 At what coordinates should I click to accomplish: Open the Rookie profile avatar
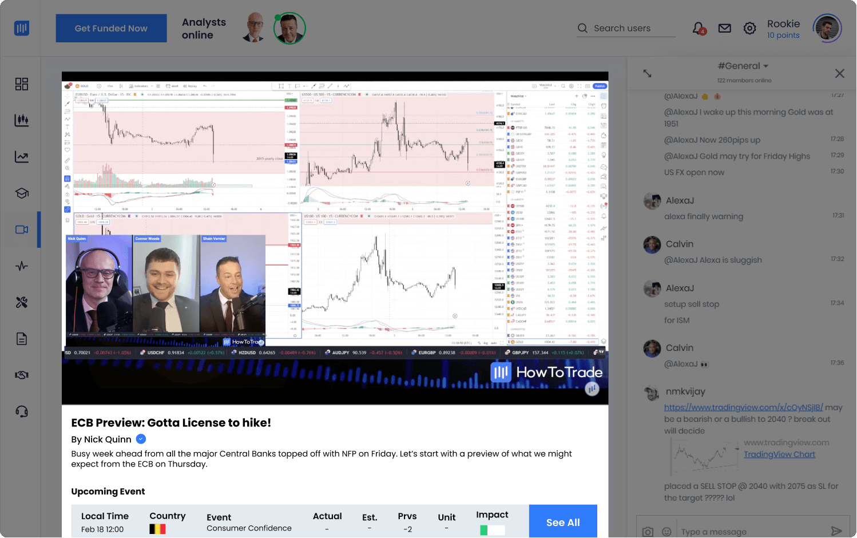pyautogui.click(x=827, y=28)
